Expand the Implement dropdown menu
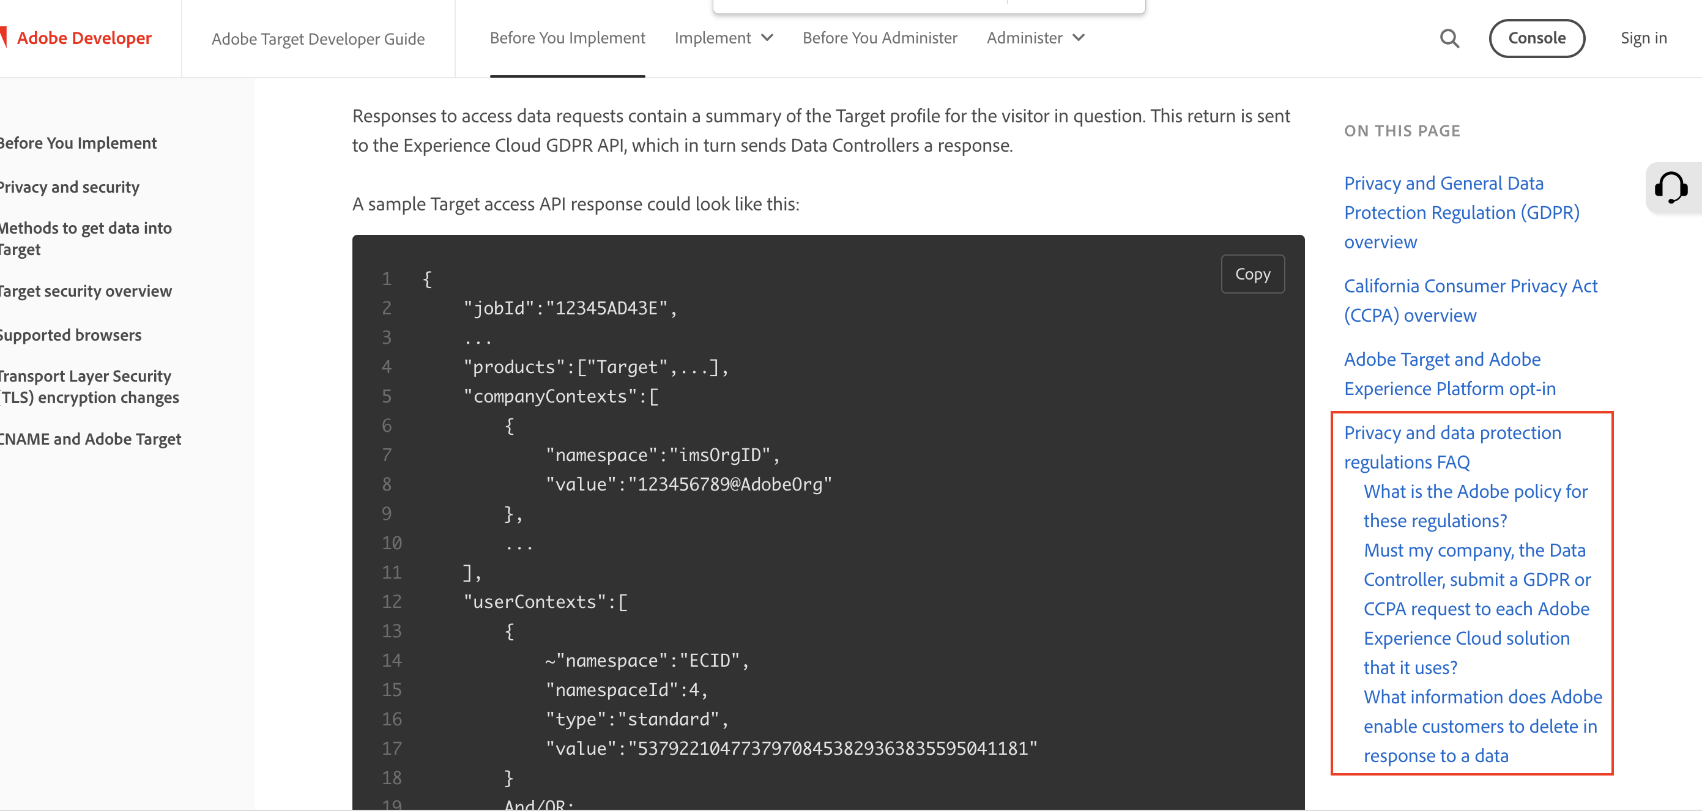 pos(723,39)
